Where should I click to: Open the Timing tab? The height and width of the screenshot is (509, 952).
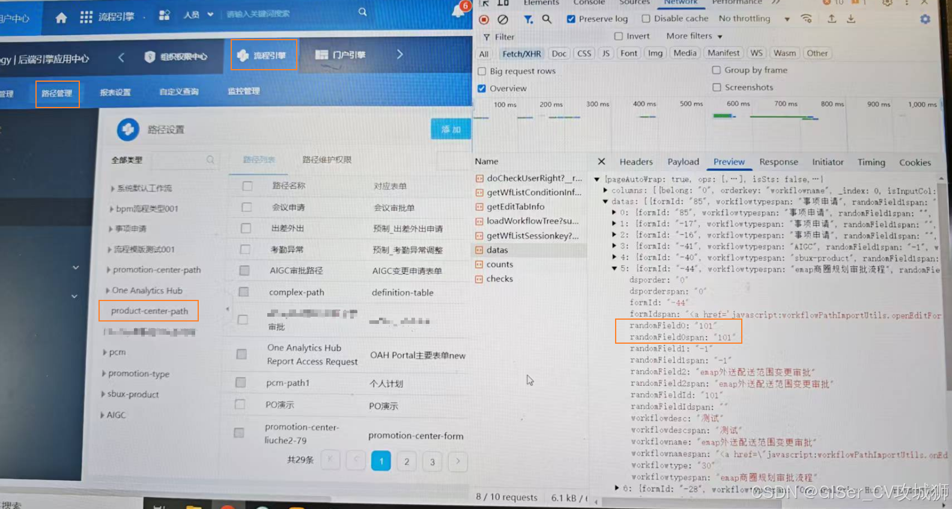tap(871, 162)
